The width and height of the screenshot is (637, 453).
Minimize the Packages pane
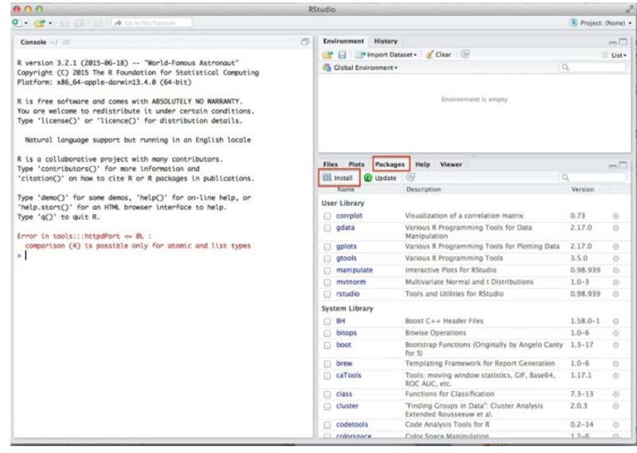coord(612,166)
